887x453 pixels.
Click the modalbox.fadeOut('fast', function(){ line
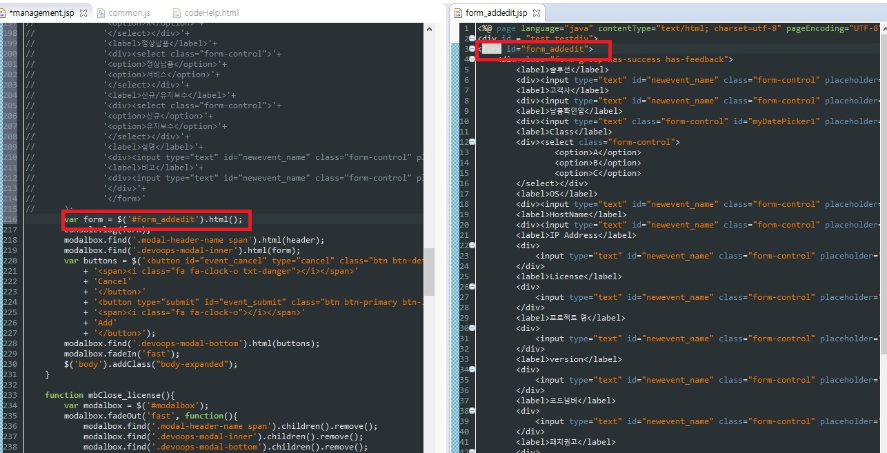pyautogui.click(x=150, y=416)
